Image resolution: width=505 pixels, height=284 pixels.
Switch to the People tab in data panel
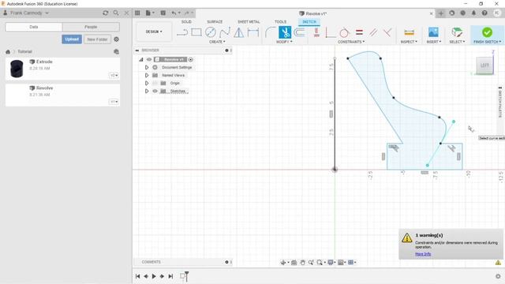pos(91,27)
